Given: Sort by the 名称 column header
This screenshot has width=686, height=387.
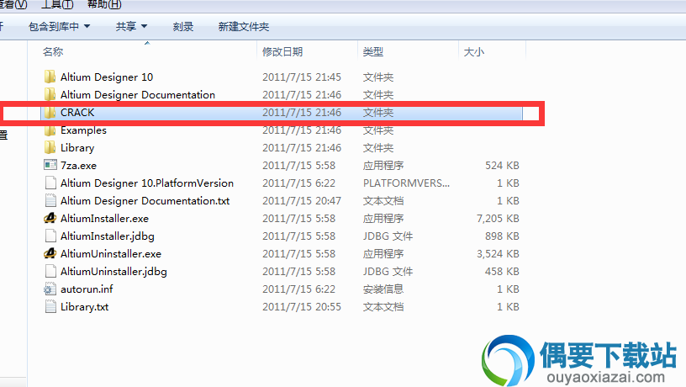Looking at the screenshot, I should click(53, 51).
